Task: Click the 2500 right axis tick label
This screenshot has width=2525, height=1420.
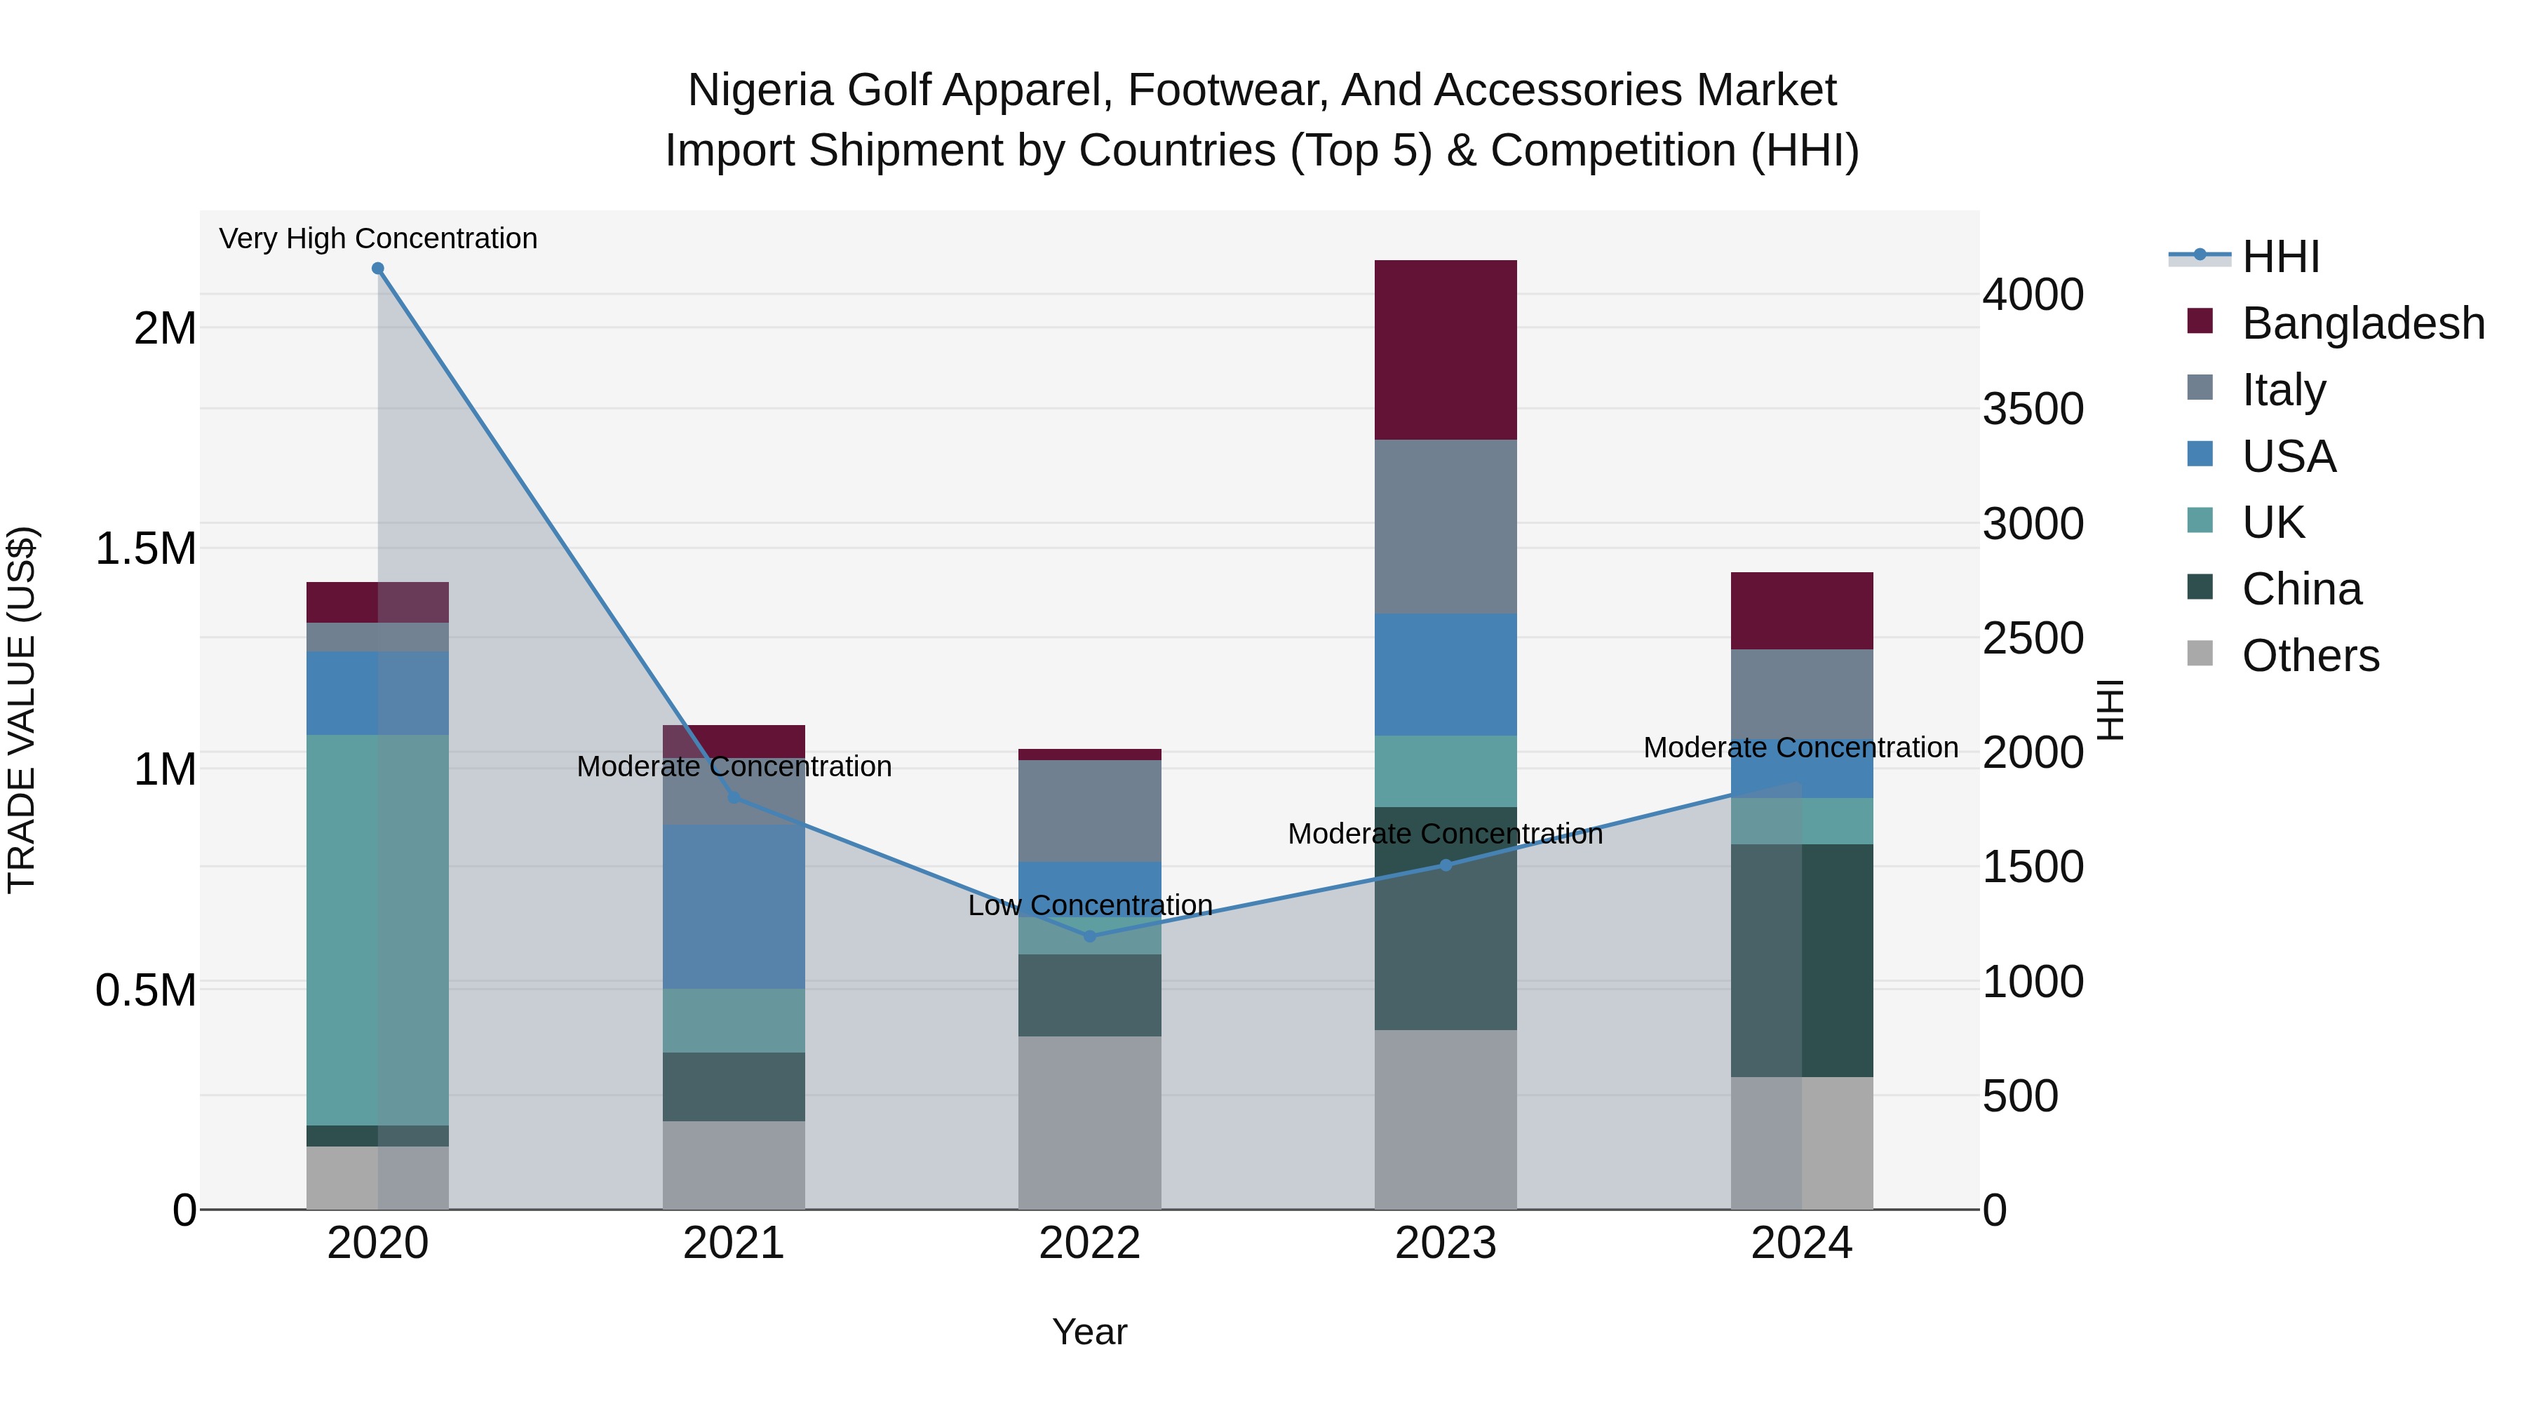Action: click(2033, 638)
